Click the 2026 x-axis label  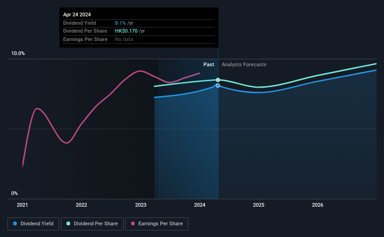(318, 205)
